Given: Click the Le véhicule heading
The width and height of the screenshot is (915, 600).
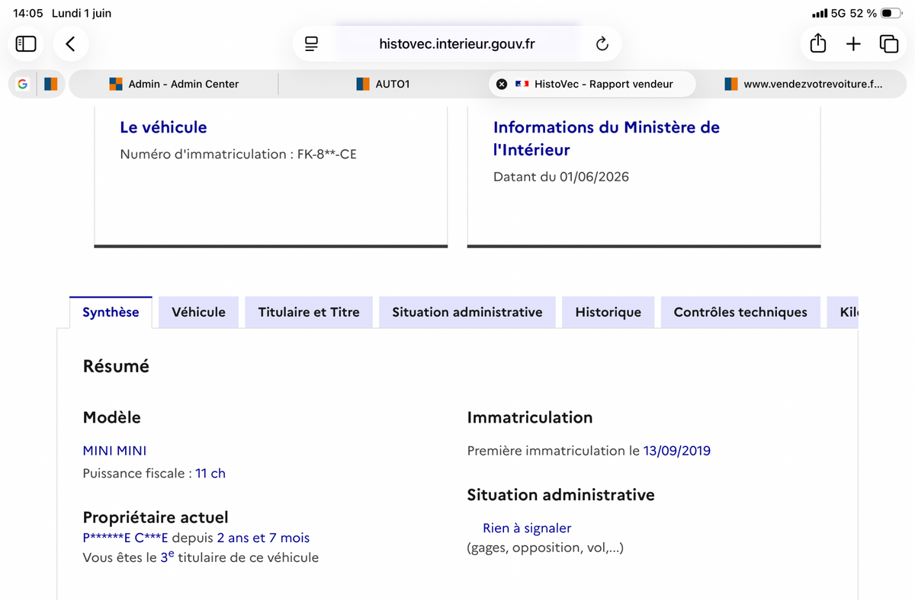Looking at the screenshot, I should (x=163, y=127).
